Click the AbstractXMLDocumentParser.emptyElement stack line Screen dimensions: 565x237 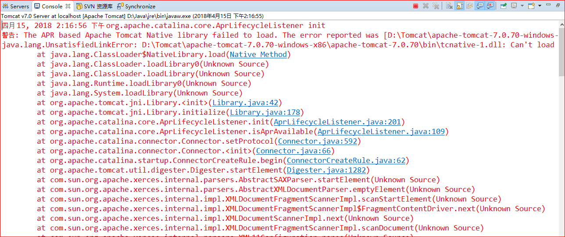tap(256, 190)
